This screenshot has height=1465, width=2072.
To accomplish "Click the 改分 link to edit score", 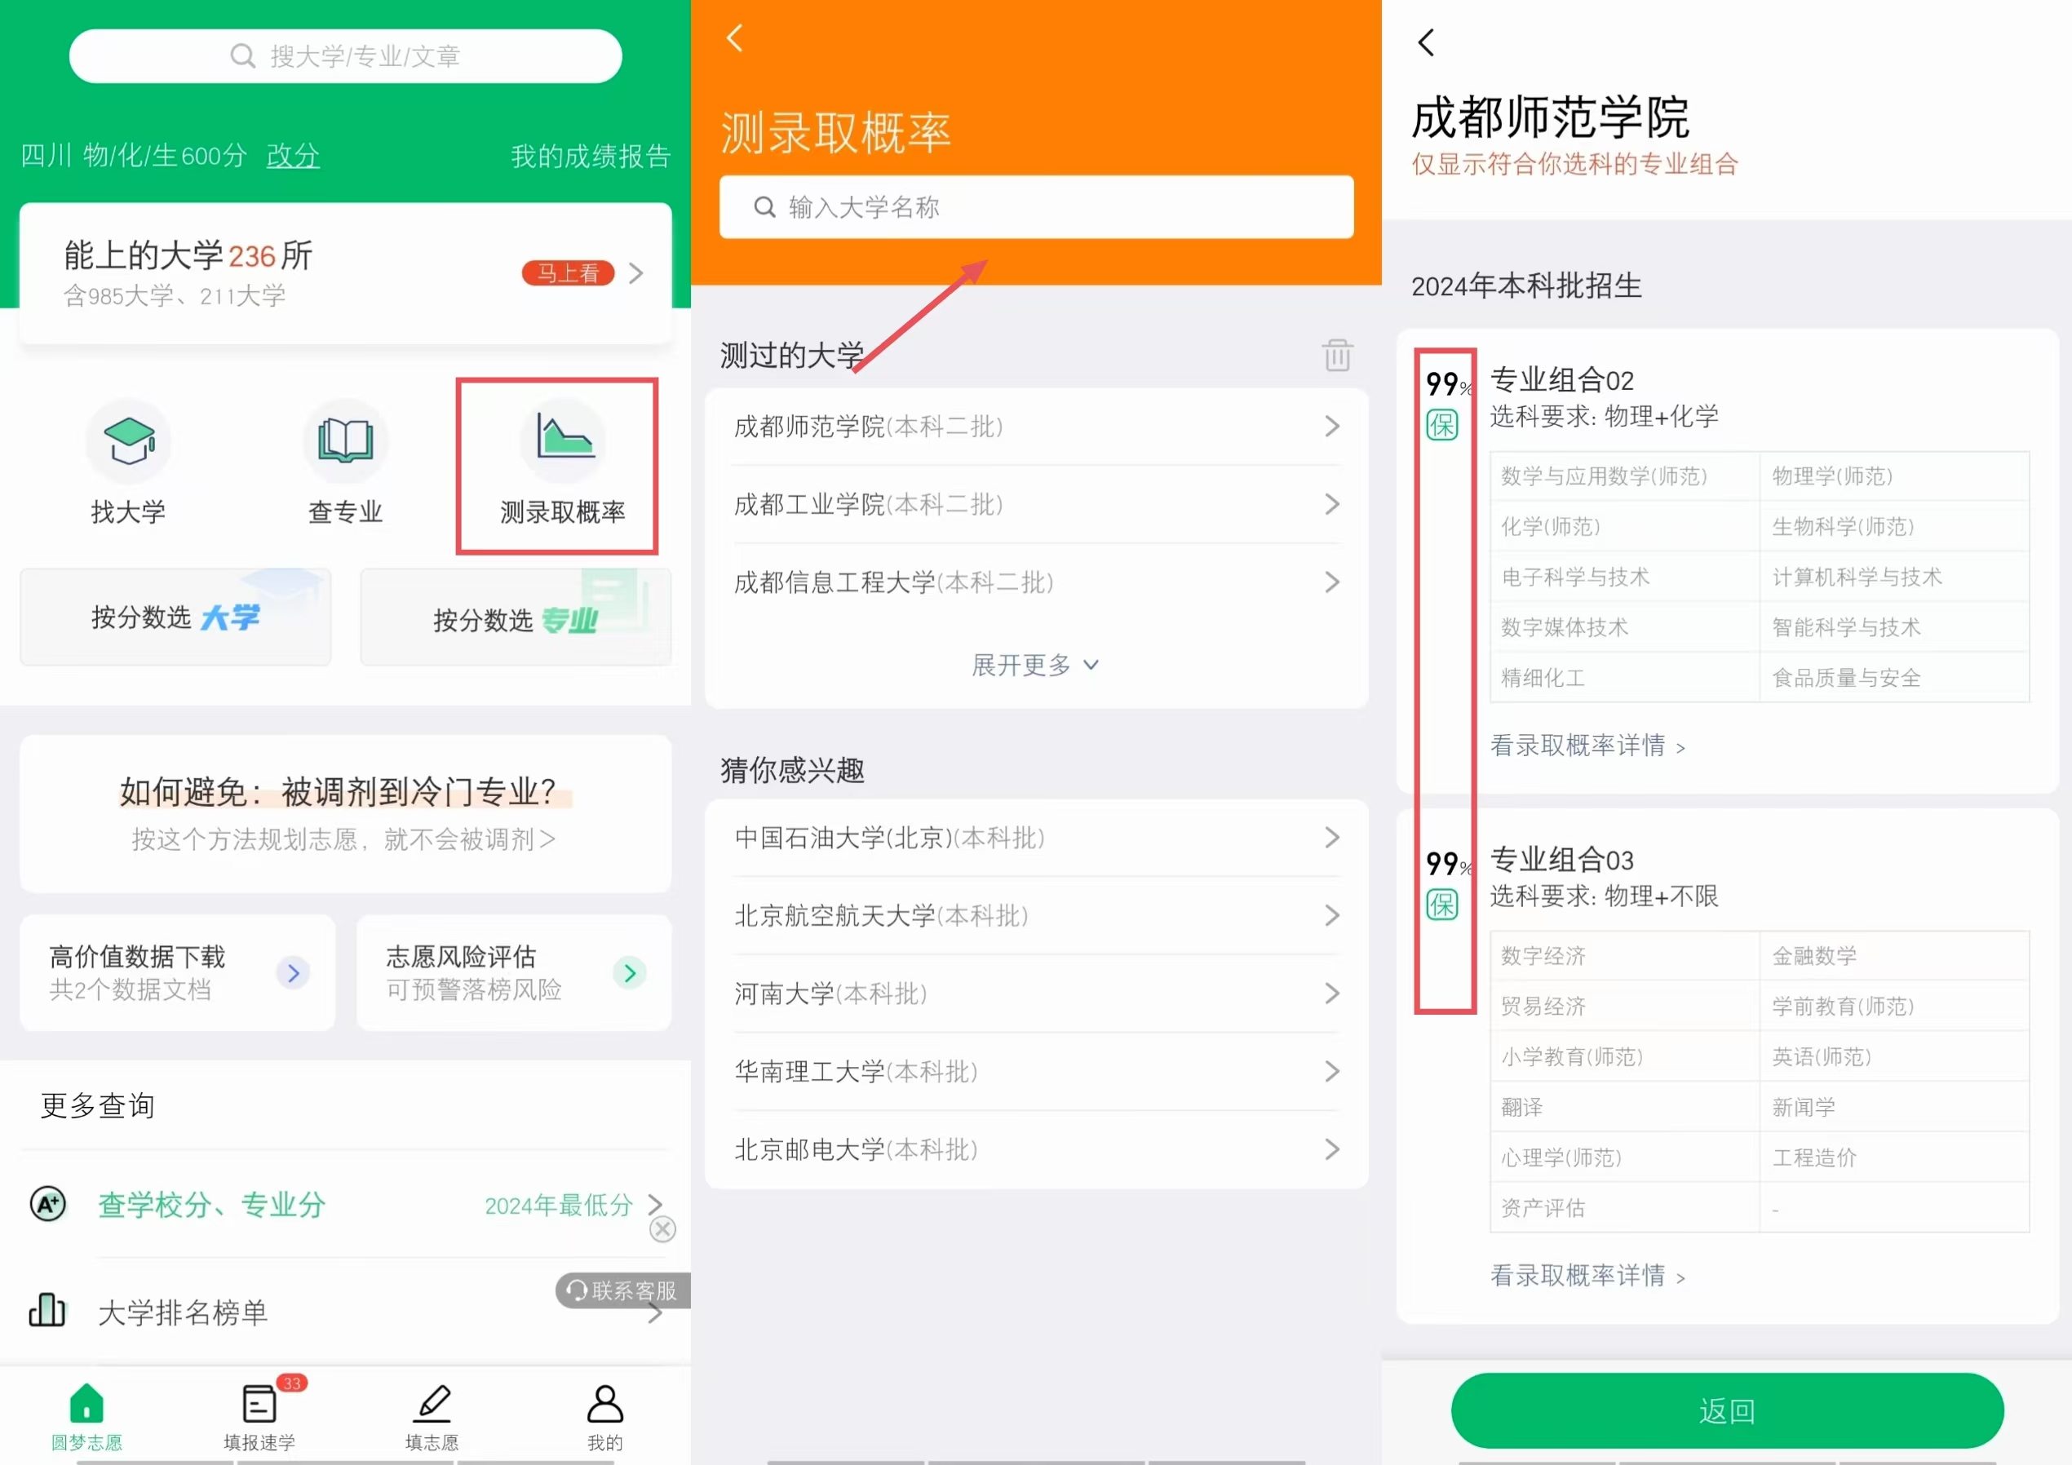I will pos(292,156).
